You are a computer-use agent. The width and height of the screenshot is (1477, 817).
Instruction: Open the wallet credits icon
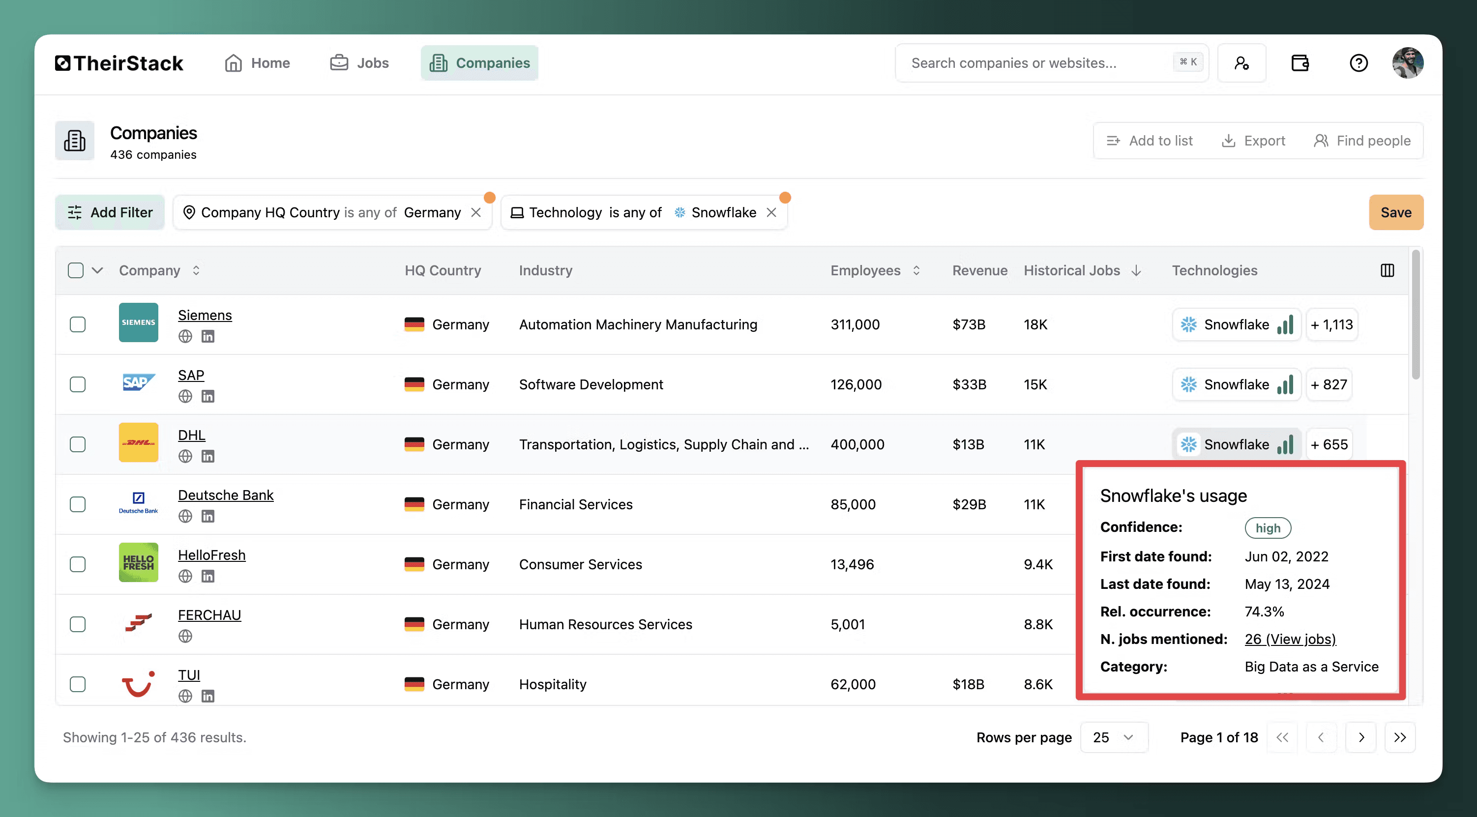(x=1300, y=63)
